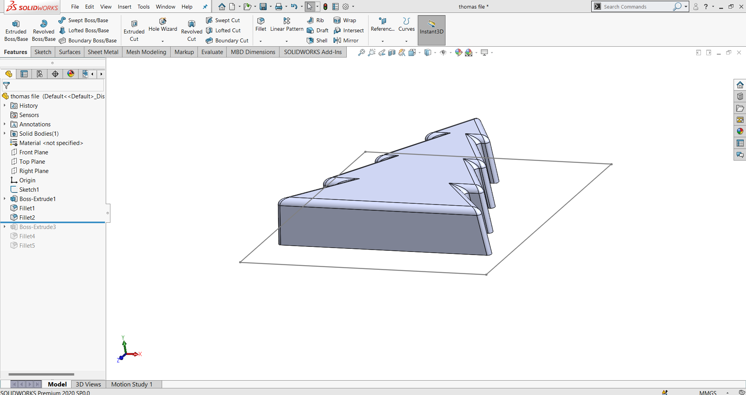Open the Apply Scene icon

[x=469, y=52]
